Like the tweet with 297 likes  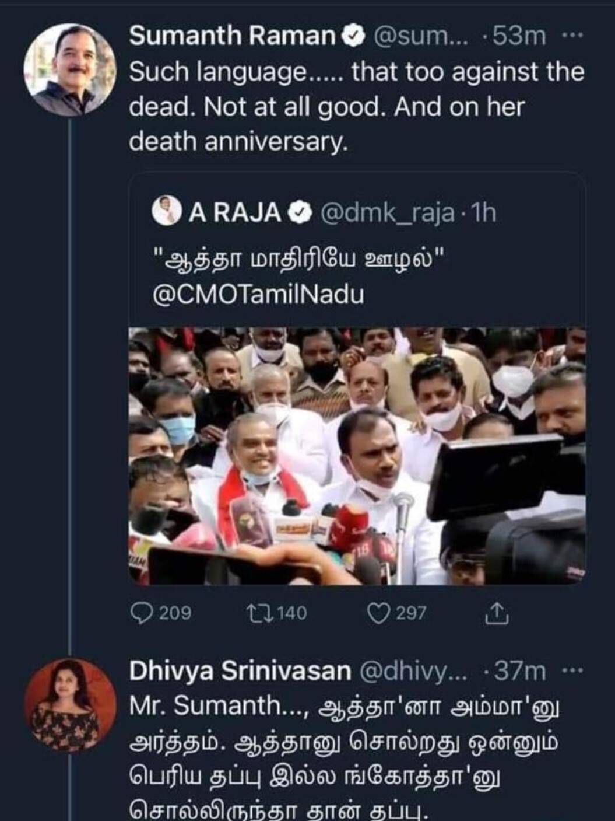tap(378, 613)
